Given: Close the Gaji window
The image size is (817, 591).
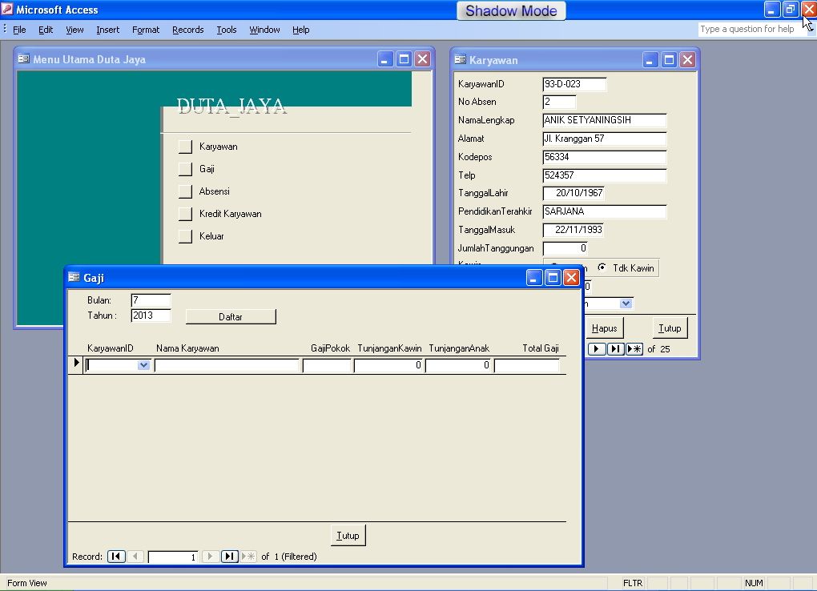Looking at the screenshot, I should pyautogui.click(x=571, y=277).
